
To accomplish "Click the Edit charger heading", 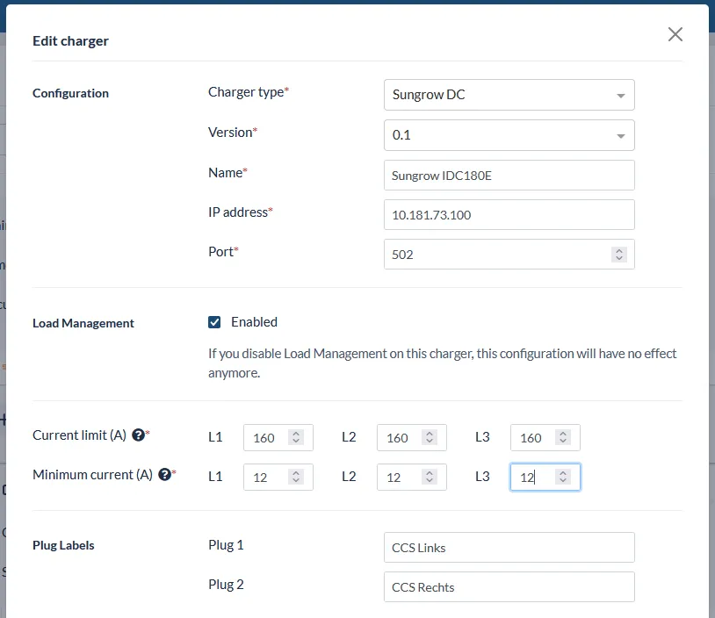I will pyautogui.click(x=70, y=41).
